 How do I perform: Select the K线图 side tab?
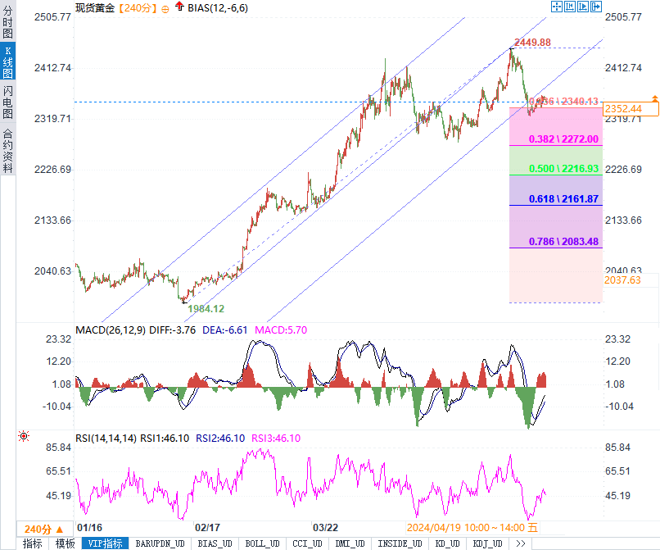point(7,60)
